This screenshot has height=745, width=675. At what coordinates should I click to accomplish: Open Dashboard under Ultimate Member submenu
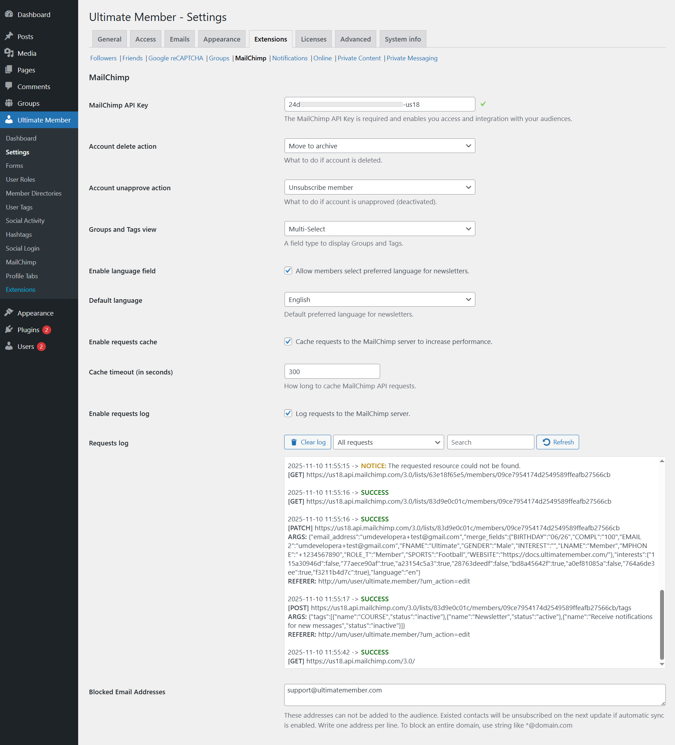click(21, 138)
